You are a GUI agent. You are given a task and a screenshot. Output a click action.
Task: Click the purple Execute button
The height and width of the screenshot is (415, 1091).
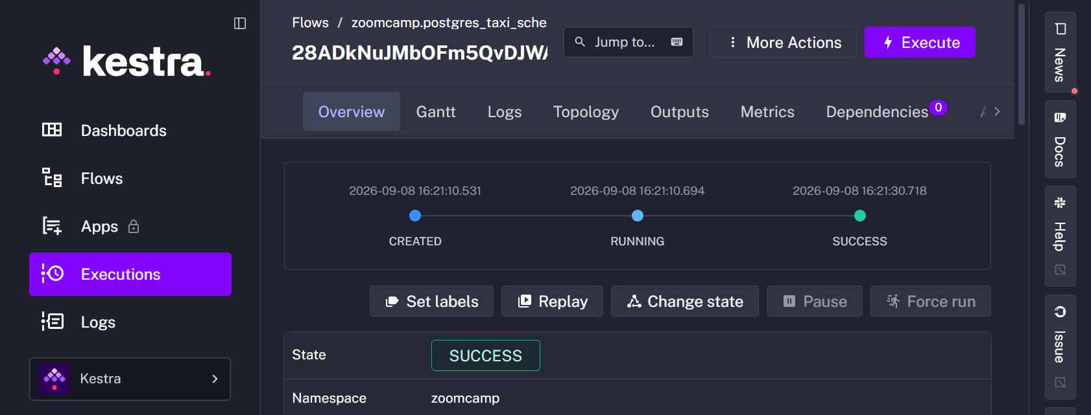920,42
